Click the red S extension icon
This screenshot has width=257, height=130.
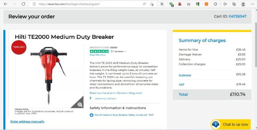point(180,4)
